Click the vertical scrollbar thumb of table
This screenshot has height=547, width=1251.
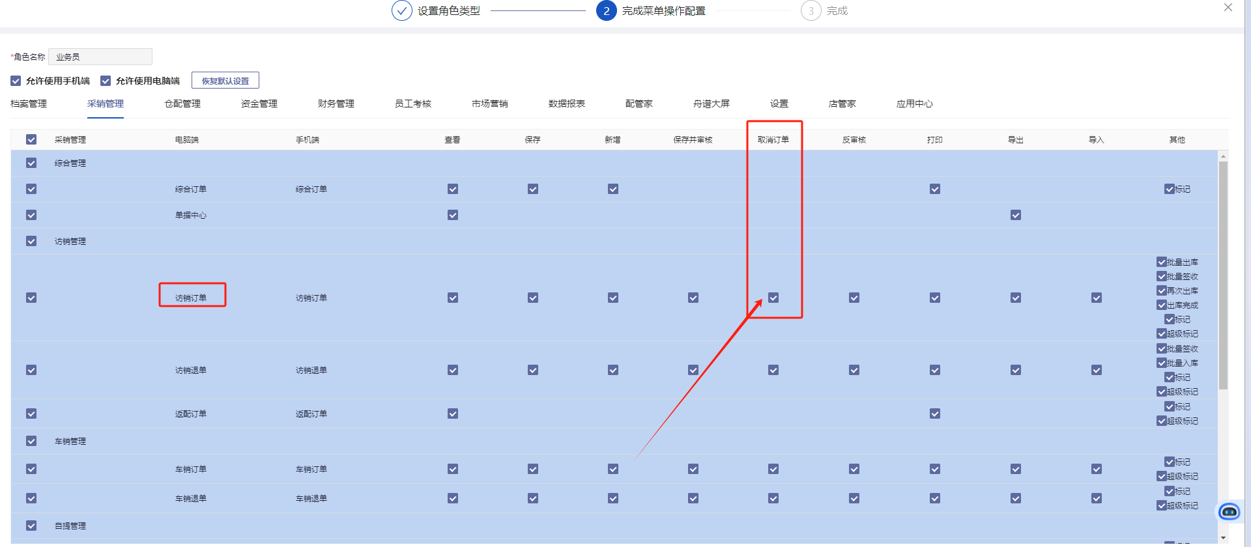pyautogui.click(x=1223, y=273)
